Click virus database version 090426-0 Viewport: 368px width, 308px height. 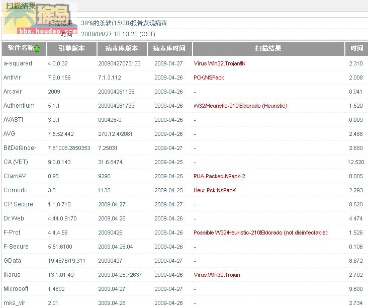tap(110, 120)
